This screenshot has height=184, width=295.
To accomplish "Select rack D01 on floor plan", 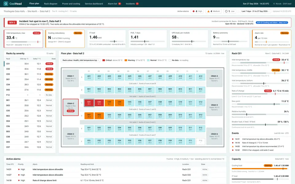I will pyautogui.click(x=89, y=116).
